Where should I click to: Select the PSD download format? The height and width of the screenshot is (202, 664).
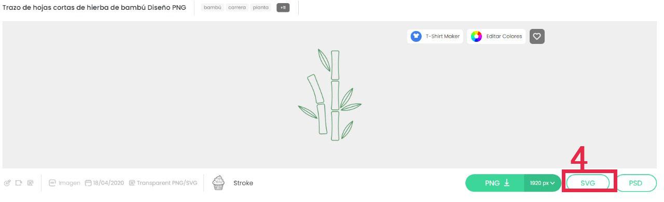[x=635, y=183]
